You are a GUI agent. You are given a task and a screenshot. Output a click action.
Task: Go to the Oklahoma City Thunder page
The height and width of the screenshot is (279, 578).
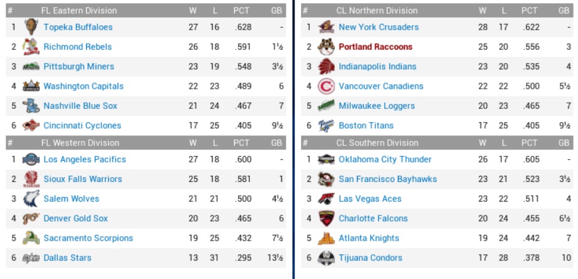(385, 159)
